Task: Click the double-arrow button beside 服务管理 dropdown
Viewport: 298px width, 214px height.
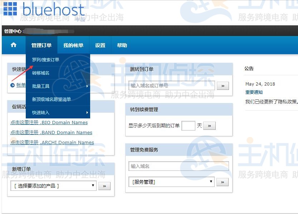Action: [223, 182]
